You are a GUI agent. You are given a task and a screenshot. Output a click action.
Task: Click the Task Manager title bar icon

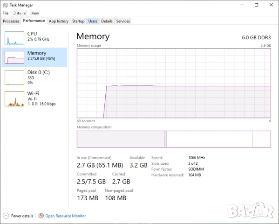pos(5,5)
